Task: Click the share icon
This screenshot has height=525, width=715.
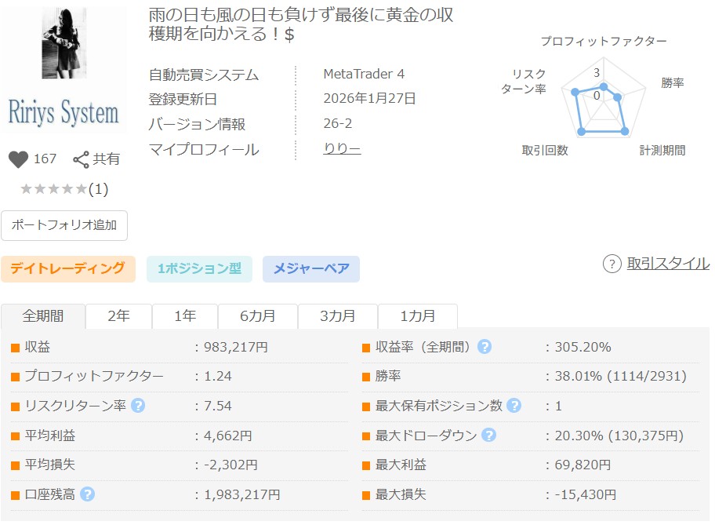Action: point(81,160)
